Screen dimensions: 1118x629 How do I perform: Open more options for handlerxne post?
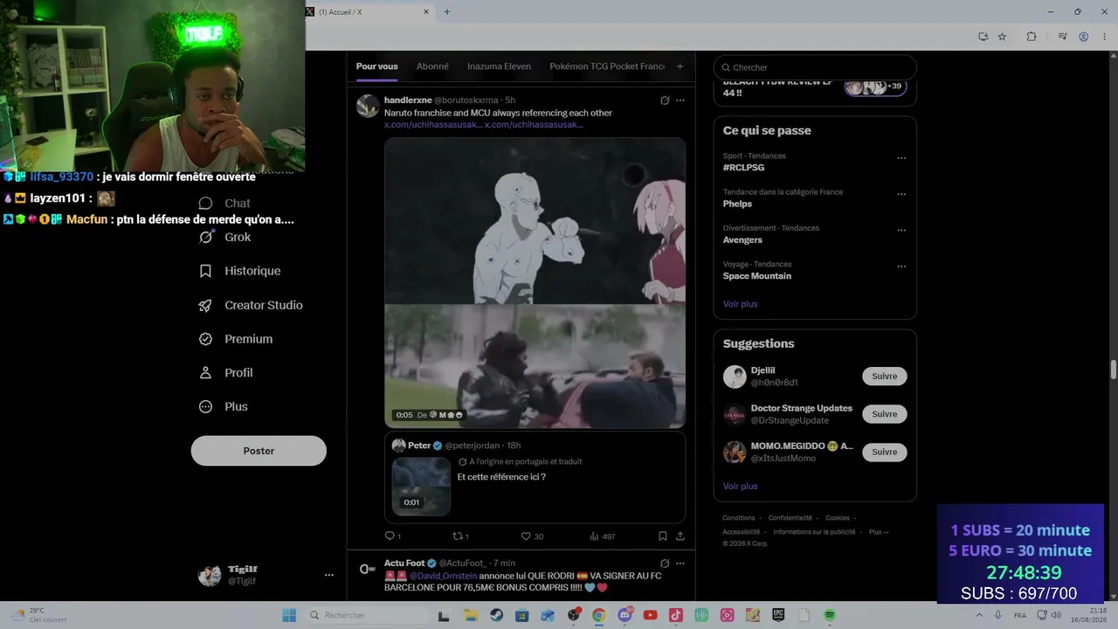coord(680,100)
